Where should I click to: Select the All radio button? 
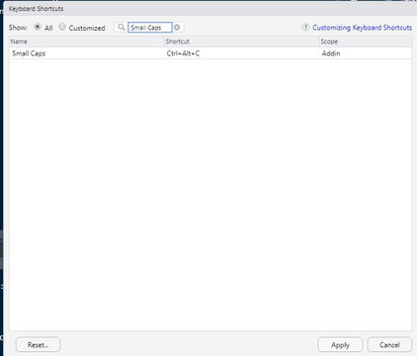(x=38, y=27)
